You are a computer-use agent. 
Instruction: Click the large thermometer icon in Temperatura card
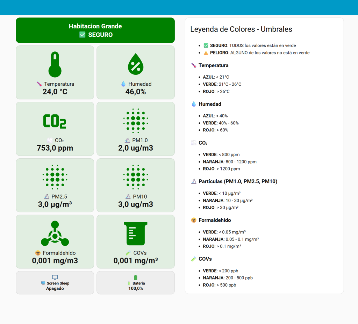[55, 64]
